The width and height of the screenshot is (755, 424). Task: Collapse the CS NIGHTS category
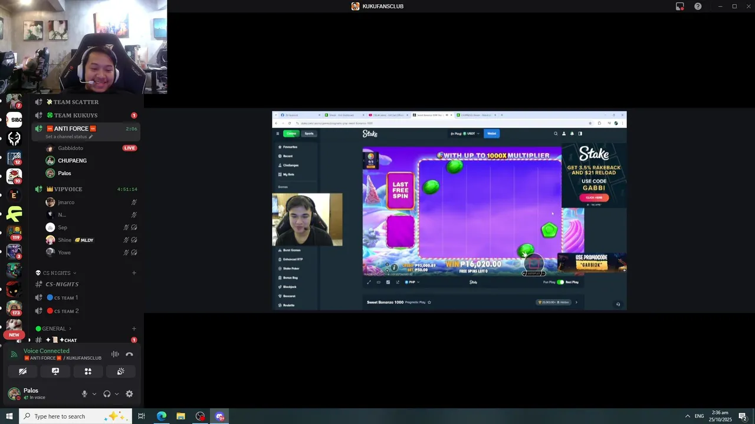pyautogui.click(x=56, y=273)
